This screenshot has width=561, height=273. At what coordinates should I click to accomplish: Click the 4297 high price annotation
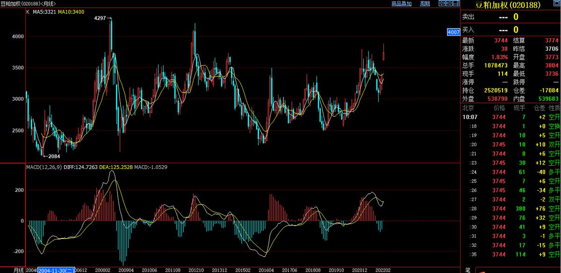pos(101,18)
